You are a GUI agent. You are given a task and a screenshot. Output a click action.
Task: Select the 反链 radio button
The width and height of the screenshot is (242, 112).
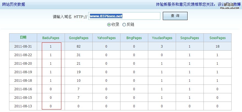pyautogui.click(x=124, y=24)
